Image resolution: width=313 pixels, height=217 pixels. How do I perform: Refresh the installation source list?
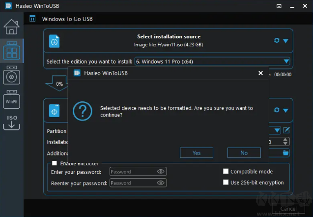277,40
